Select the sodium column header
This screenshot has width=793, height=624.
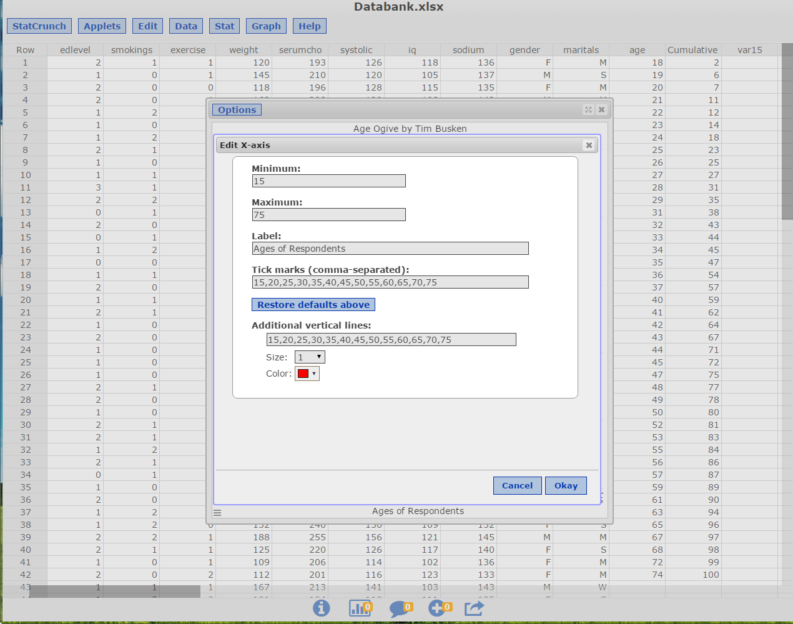coord(468,50)
